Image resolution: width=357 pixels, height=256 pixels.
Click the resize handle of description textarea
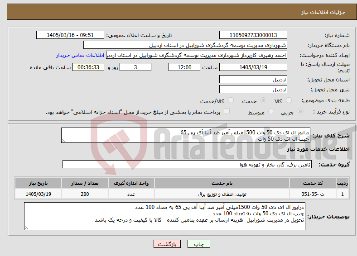(63, 141)
